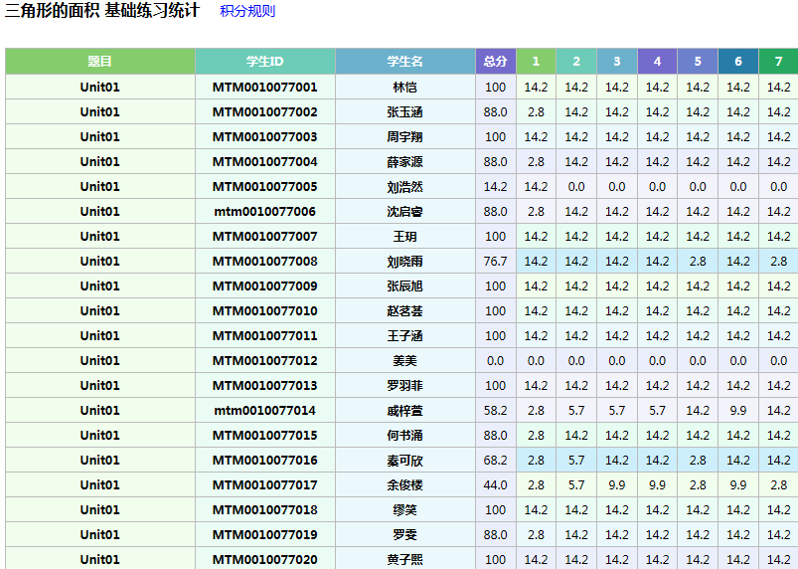
Task: Click total score 68.2 for 秦可欣
Action: click(x=496, y=461)
